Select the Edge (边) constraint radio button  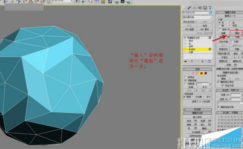point(230,23)
